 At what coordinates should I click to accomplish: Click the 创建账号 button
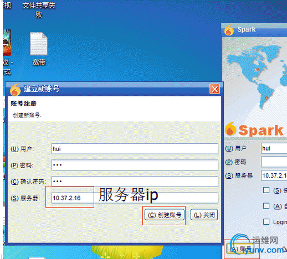(165, 215)
